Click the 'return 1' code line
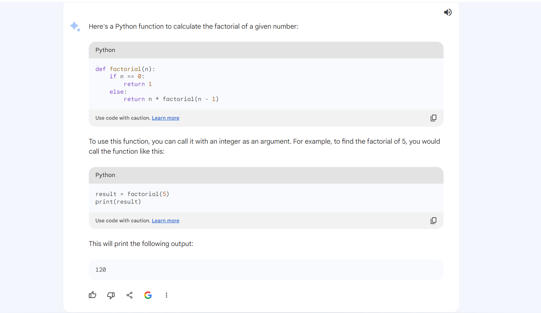Viewport: 541px width, 313px height. (138, 84)
